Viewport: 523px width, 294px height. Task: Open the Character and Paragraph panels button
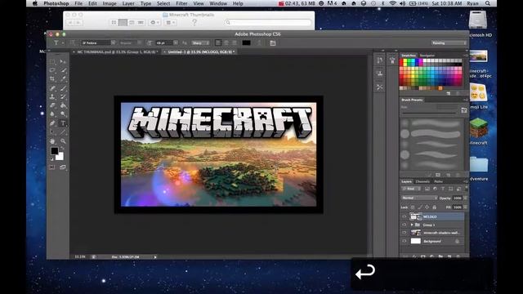tap(273, 43)
